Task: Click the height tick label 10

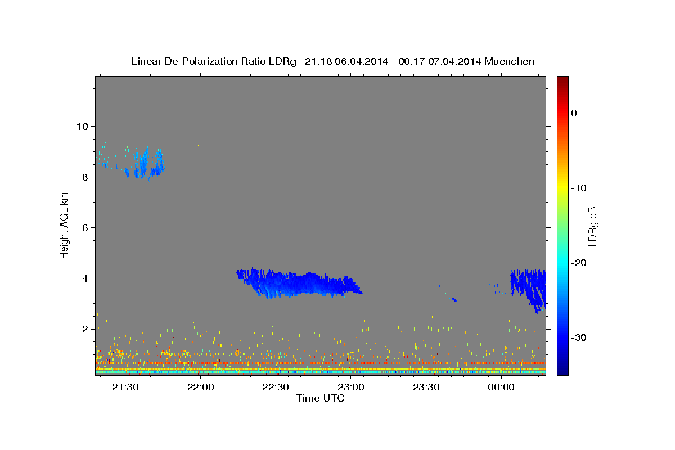Action: click(x=82, y=126)
